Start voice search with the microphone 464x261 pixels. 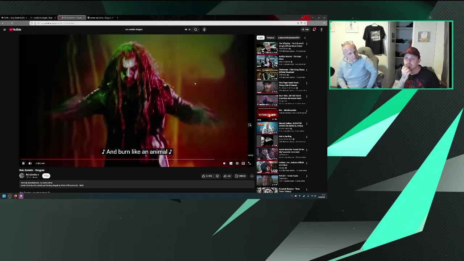[204, 29]
